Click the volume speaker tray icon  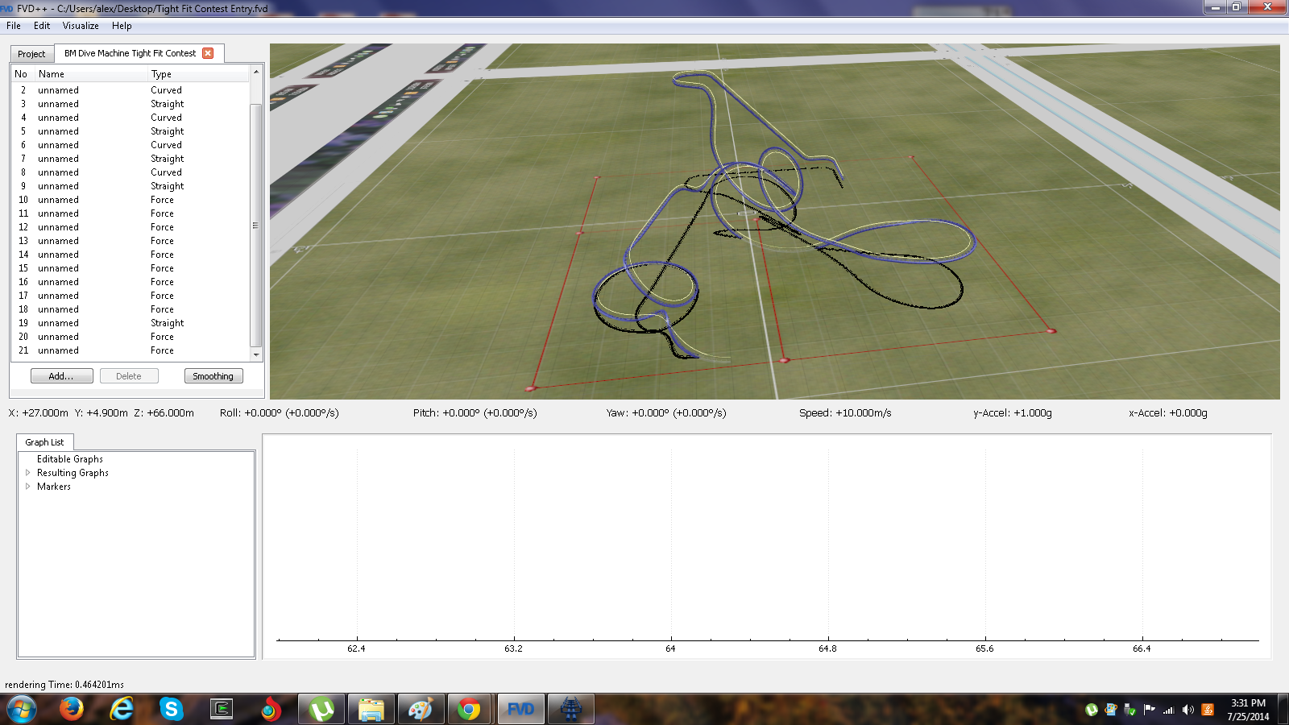tap(1187, 710)
